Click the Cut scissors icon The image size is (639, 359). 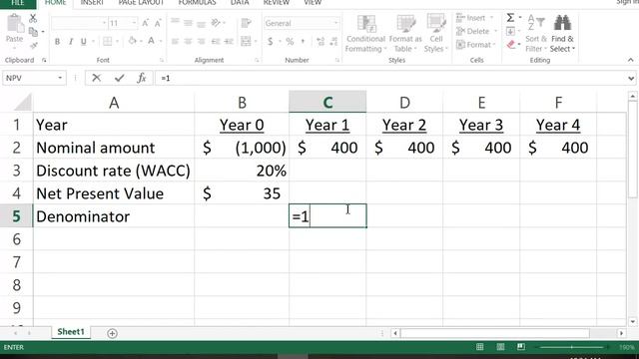[33, 18]
